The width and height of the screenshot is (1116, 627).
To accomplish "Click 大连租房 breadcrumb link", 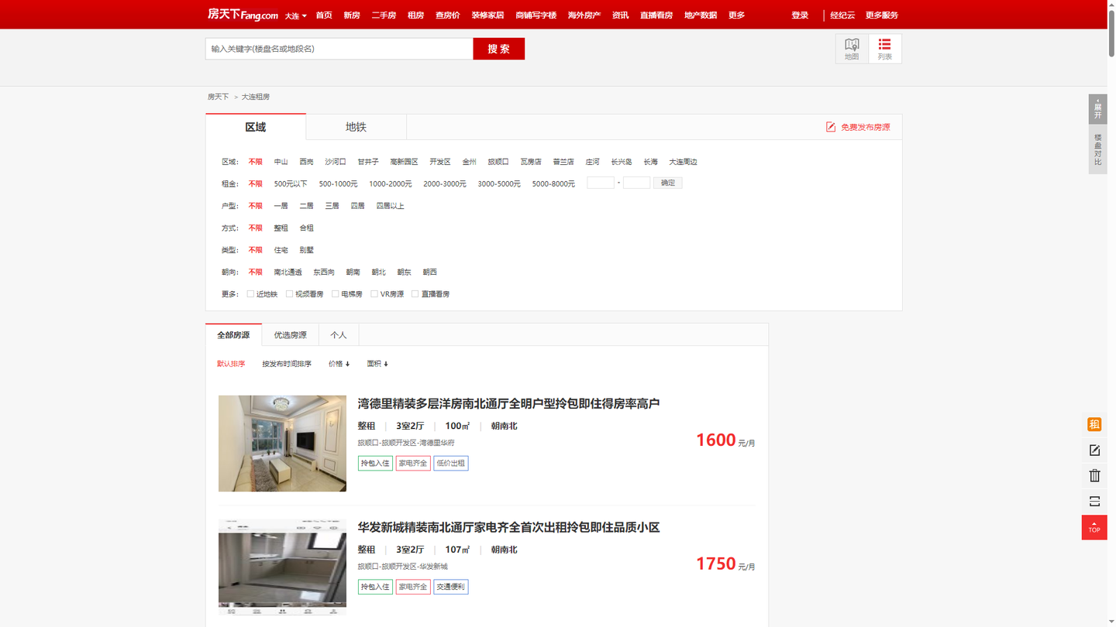I will [x=256, y=97].
